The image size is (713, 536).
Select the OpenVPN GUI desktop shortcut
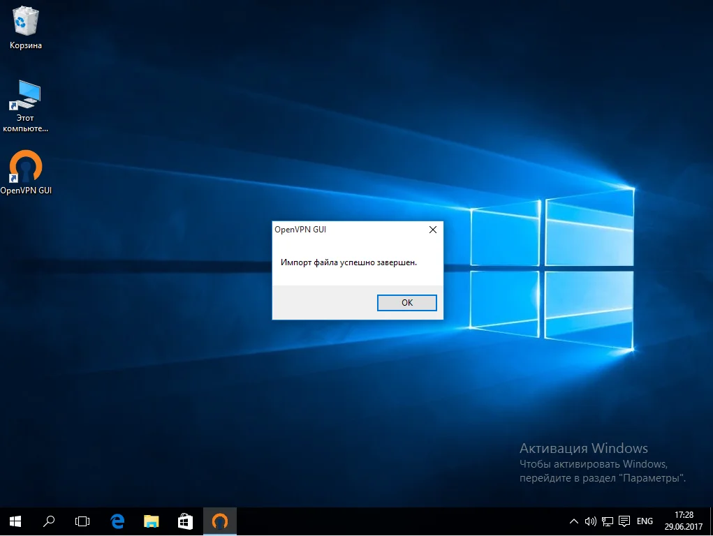(x=26, y=167)
